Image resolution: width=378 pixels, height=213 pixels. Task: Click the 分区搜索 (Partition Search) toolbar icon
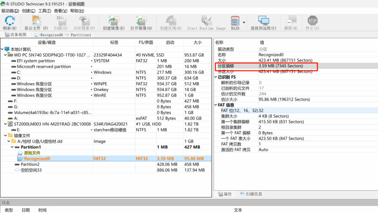(84, 22)
